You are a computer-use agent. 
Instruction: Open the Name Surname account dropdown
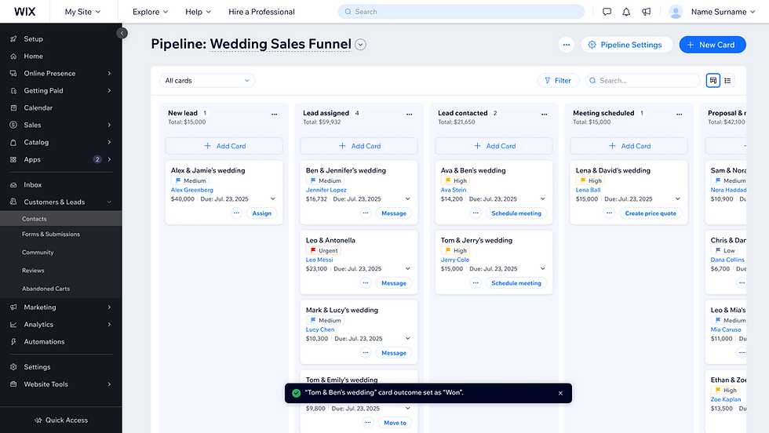coord(723,12)
